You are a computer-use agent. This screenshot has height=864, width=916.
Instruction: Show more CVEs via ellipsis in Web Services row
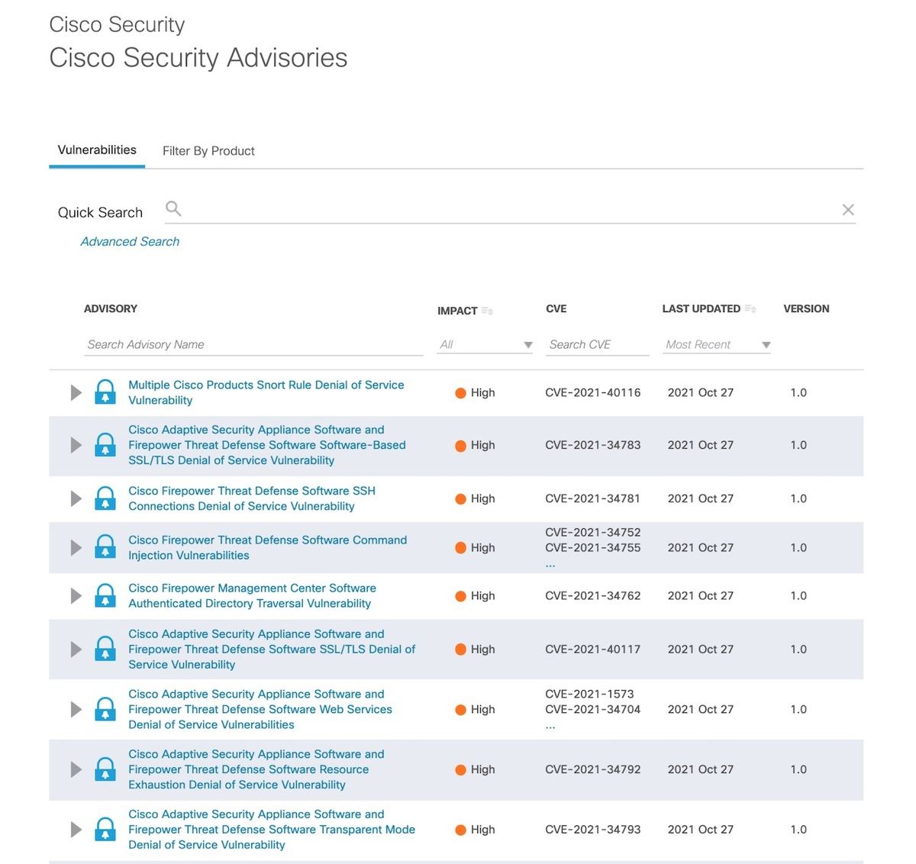pyautogui.click(x=550, y=725)
